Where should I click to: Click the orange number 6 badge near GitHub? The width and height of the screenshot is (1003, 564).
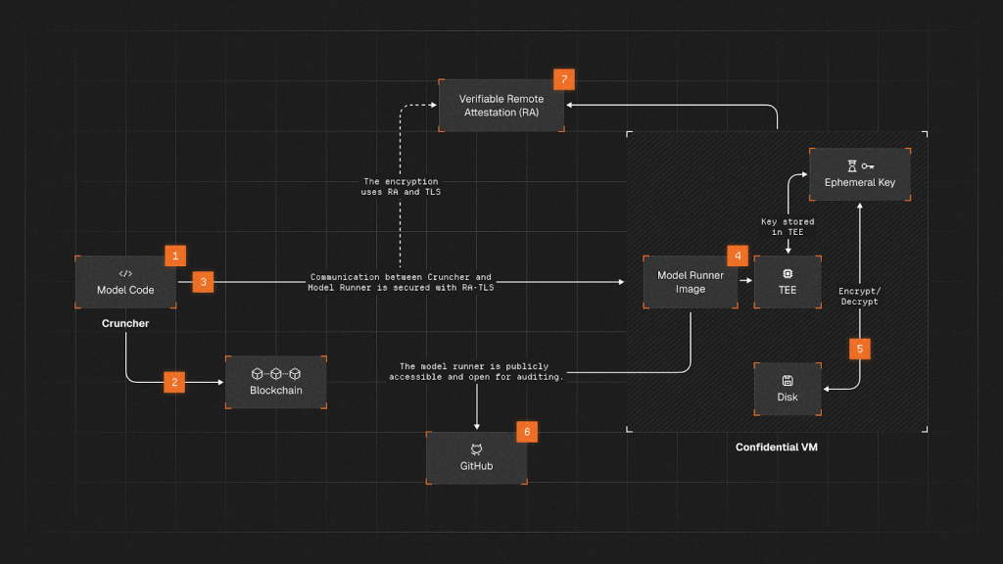pos(526,431)
